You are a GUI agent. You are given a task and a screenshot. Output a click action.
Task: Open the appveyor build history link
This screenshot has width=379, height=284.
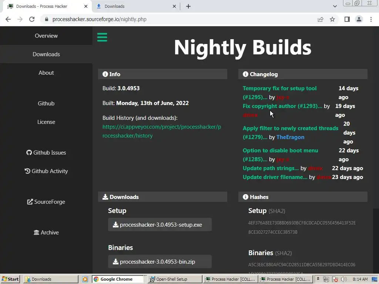[162, 131]
